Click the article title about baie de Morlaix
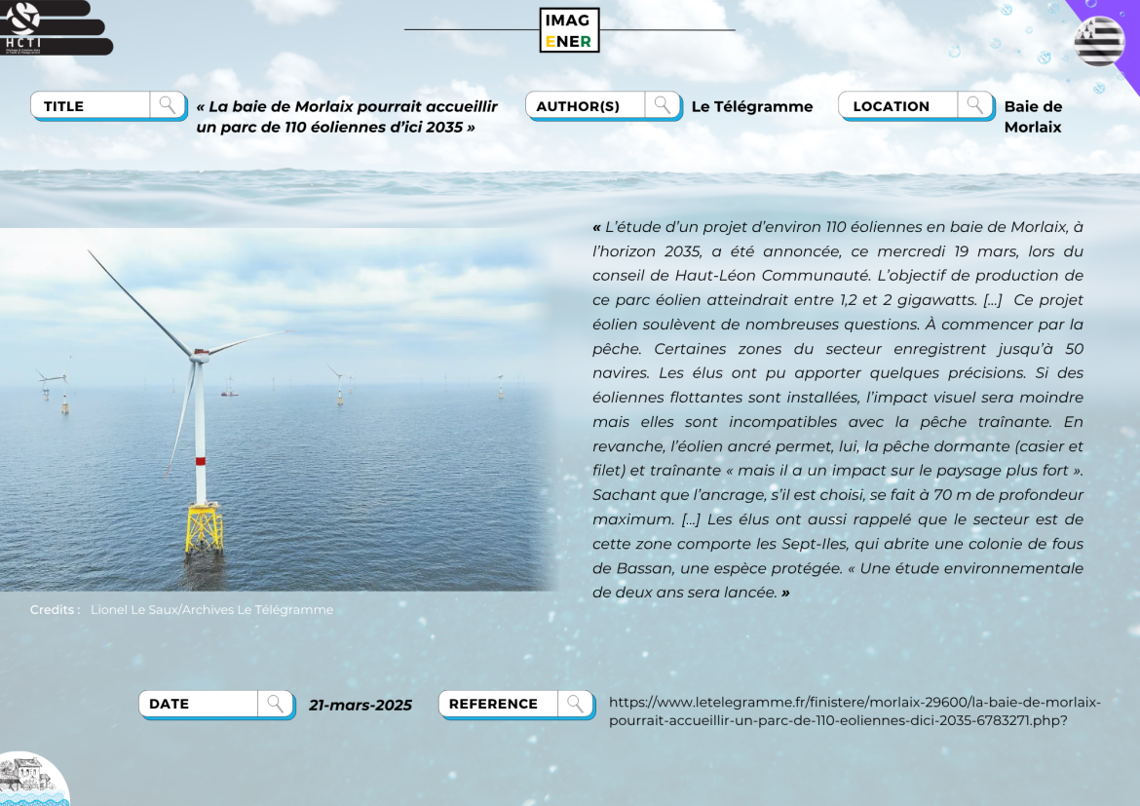This screenshot has width=1140, height=806. 347,116
